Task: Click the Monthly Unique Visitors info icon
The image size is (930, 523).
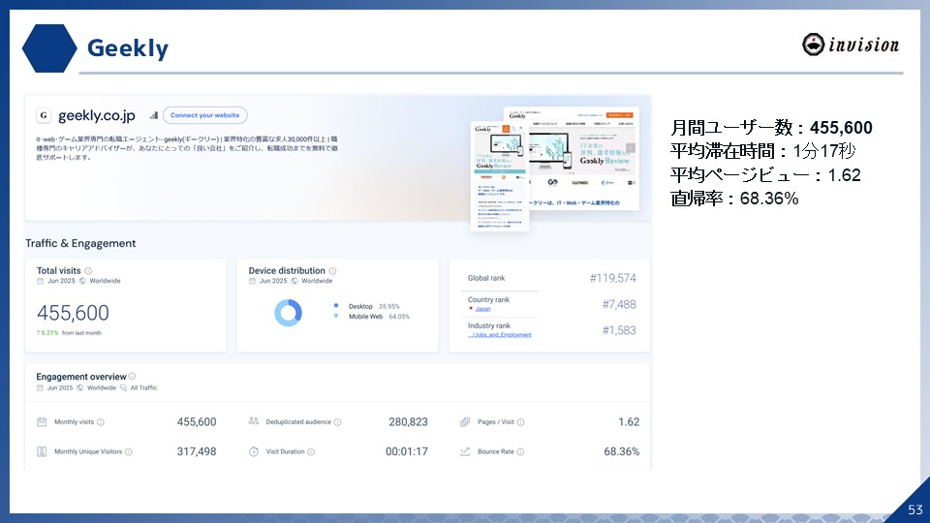Action: pyautogui.click(x=129, y=452)
